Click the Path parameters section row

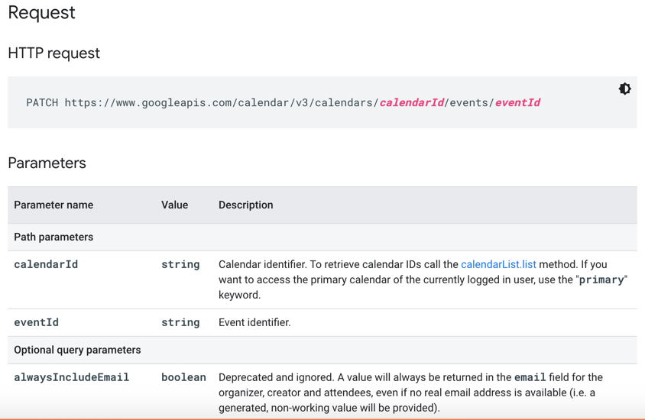point(322,237)
